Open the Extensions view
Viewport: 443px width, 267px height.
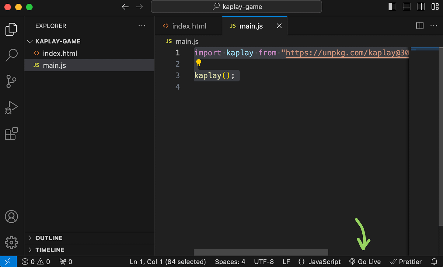pos(11,134)
